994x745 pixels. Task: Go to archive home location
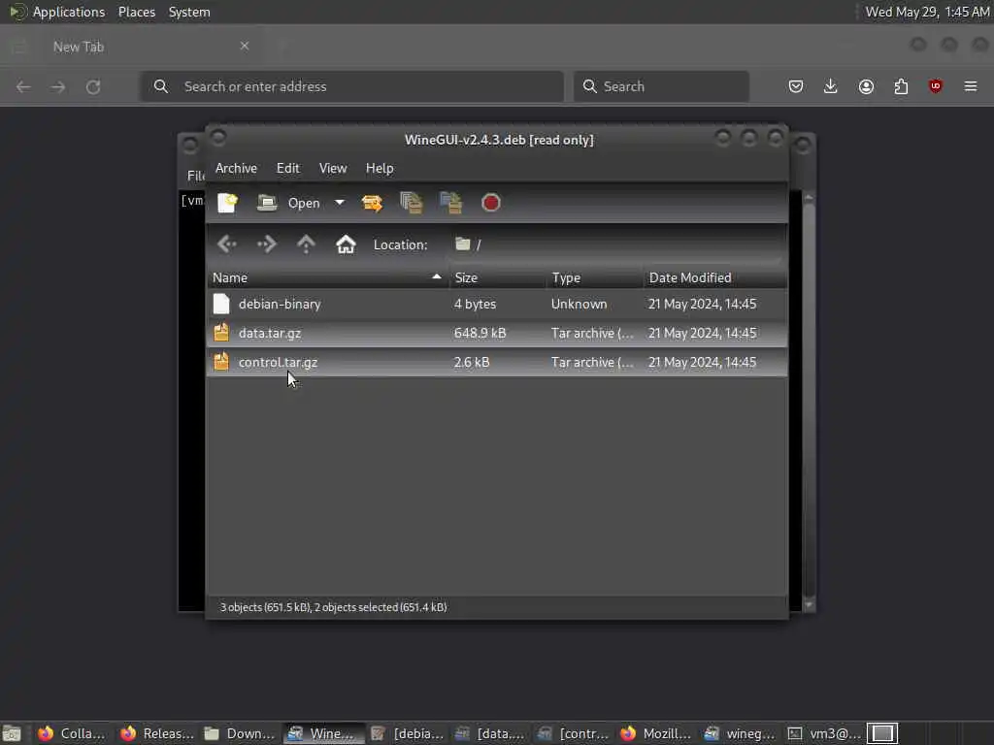point(346,243)
